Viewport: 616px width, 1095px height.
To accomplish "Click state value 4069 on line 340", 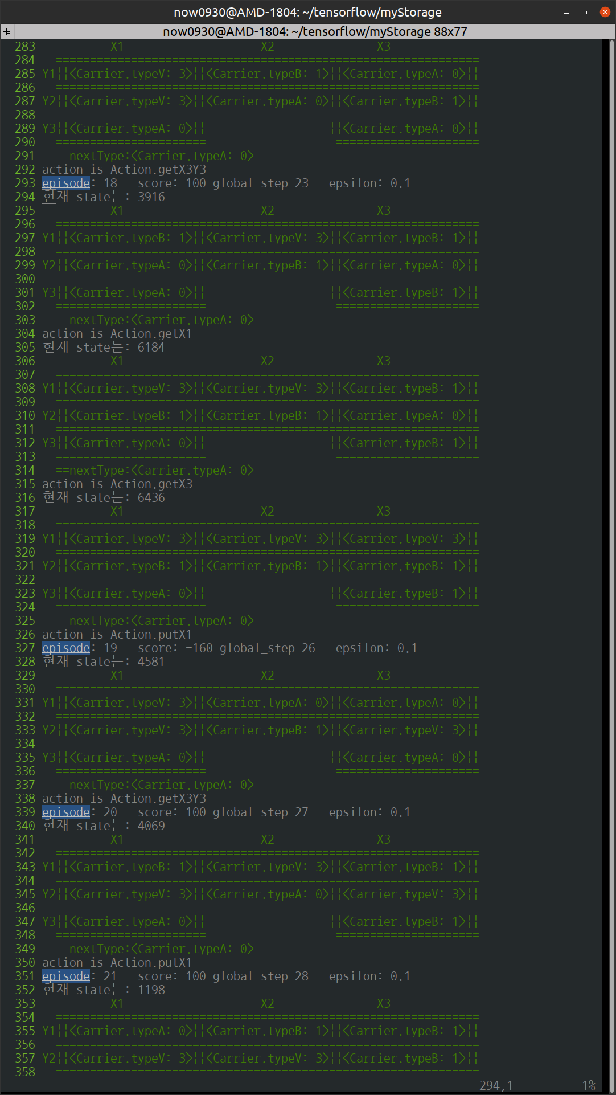I will coord(151,826).
